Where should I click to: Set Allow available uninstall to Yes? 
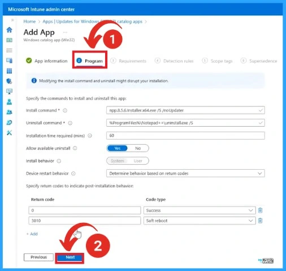117,148
